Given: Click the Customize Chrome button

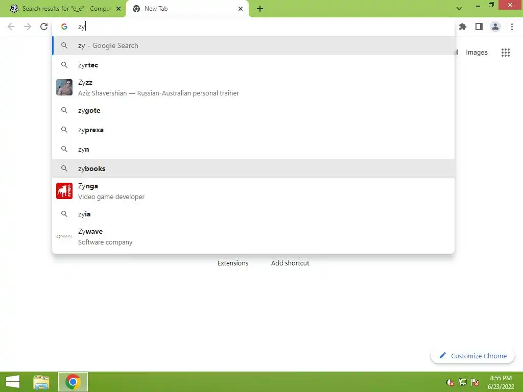Looking at the screenshot, I should pyautogui.click(x=472, y=356).
